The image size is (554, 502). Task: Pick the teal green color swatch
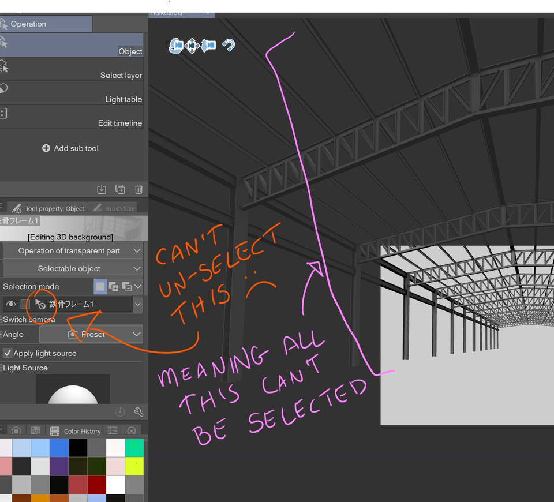point(134,448)
